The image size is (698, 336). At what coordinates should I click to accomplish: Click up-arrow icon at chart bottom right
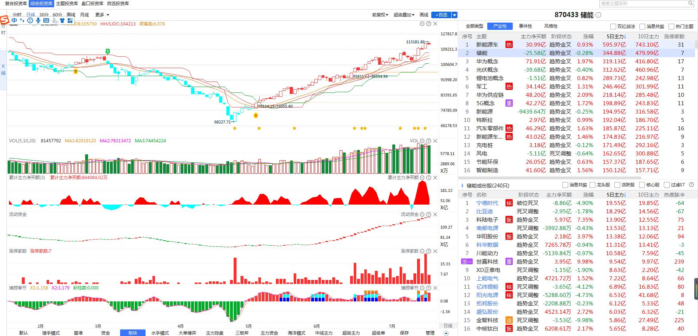pos(446,333)
